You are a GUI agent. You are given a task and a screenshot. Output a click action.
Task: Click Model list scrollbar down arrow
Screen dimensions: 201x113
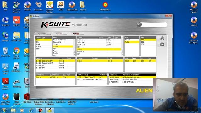[x=122, y=55]
